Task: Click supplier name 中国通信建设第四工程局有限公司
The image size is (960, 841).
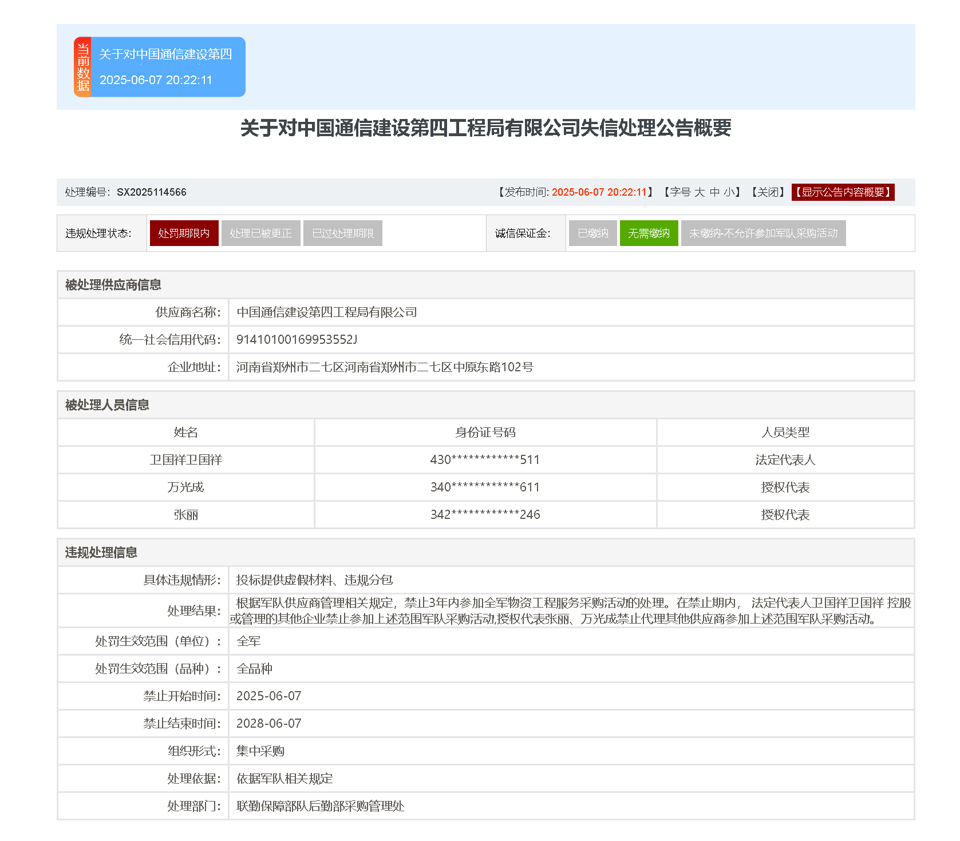Action: coord(327,312)
